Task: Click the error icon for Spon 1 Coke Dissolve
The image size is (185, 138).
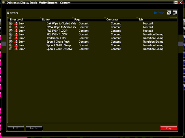Action: click(x=16, y=49)
